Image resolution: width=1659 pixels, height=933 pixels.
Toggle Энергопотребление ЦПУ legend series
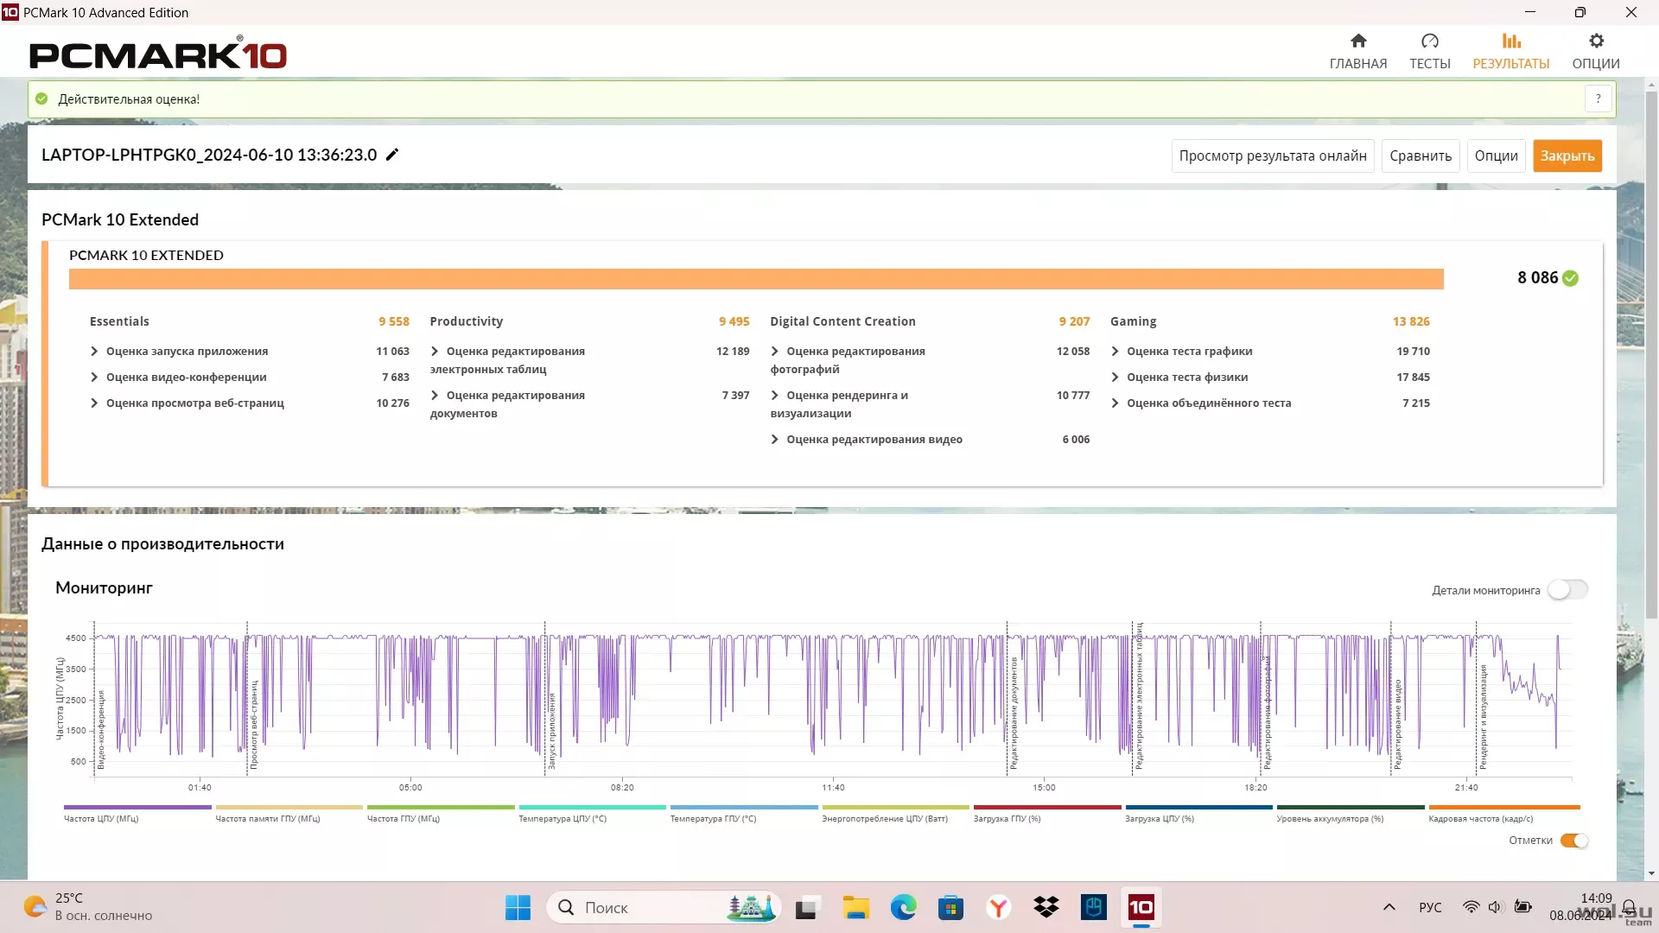pyautogui.click(x=895, y=813)
